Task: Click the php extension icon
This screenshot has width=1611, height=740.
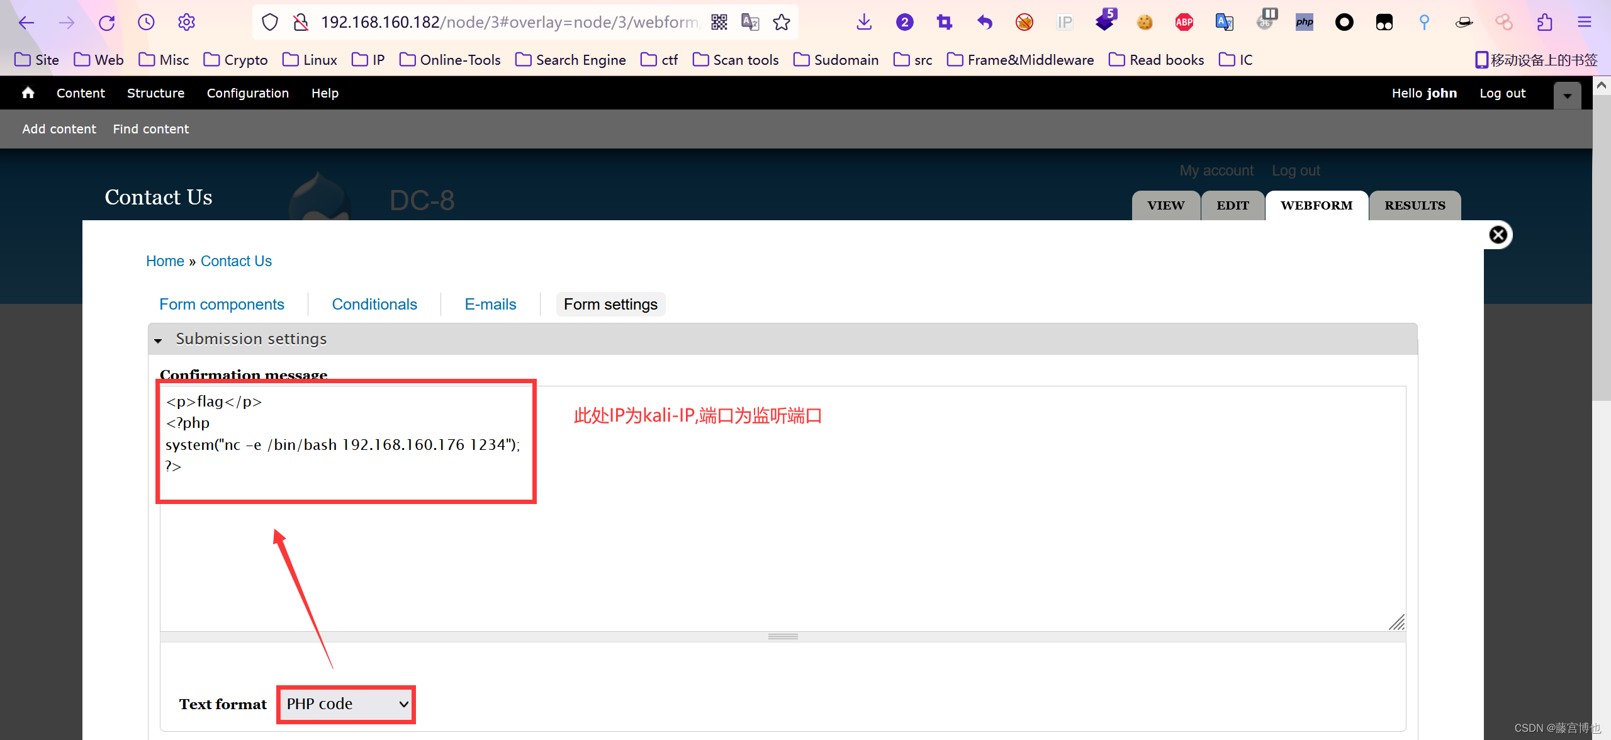Action: click(x=1305, y=23)
